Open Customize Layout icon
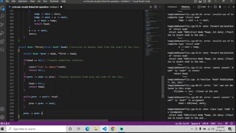Screen dimensions: 236x133 coord(209,1)
